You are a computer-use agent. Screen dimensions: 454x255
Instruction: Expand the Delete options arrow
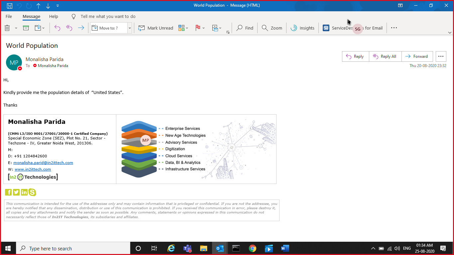click(16, 28)
